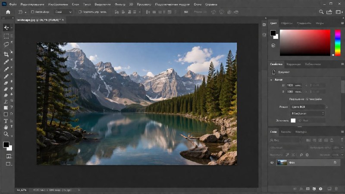Enable the Автовыбор checkbox
Viewport: 345px width, 194px height.
(33, 12)
